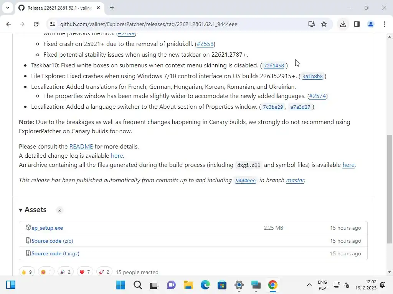393x294 pixels.
Task: Click the thumbs up reaction
Action: (27, 272)
